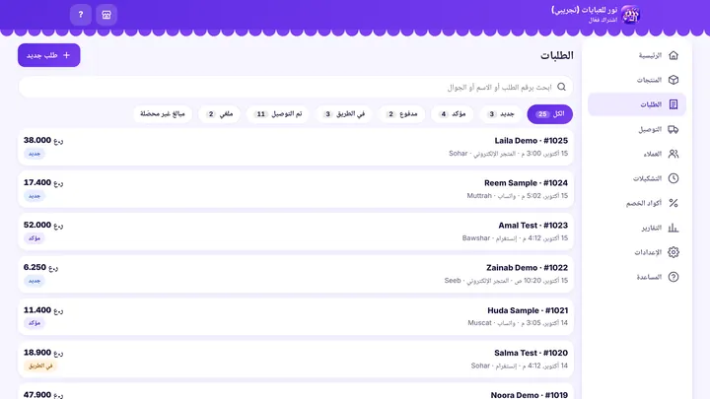Click the 17.400 amount on Reem Sample order
The height and width of the screenshot is (399, 710).
43,183
